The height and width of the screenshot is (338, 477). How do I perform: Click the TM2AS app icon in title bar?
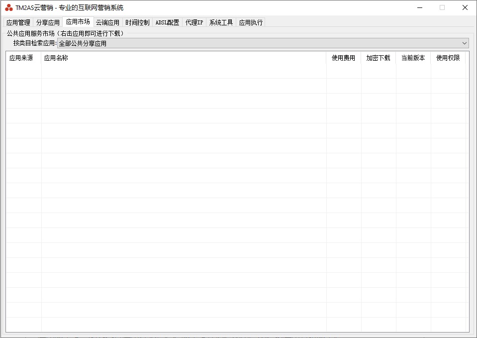(x=9, y=7)
